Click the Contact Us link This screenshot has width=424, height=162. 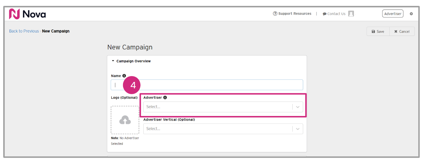[336, 14]
